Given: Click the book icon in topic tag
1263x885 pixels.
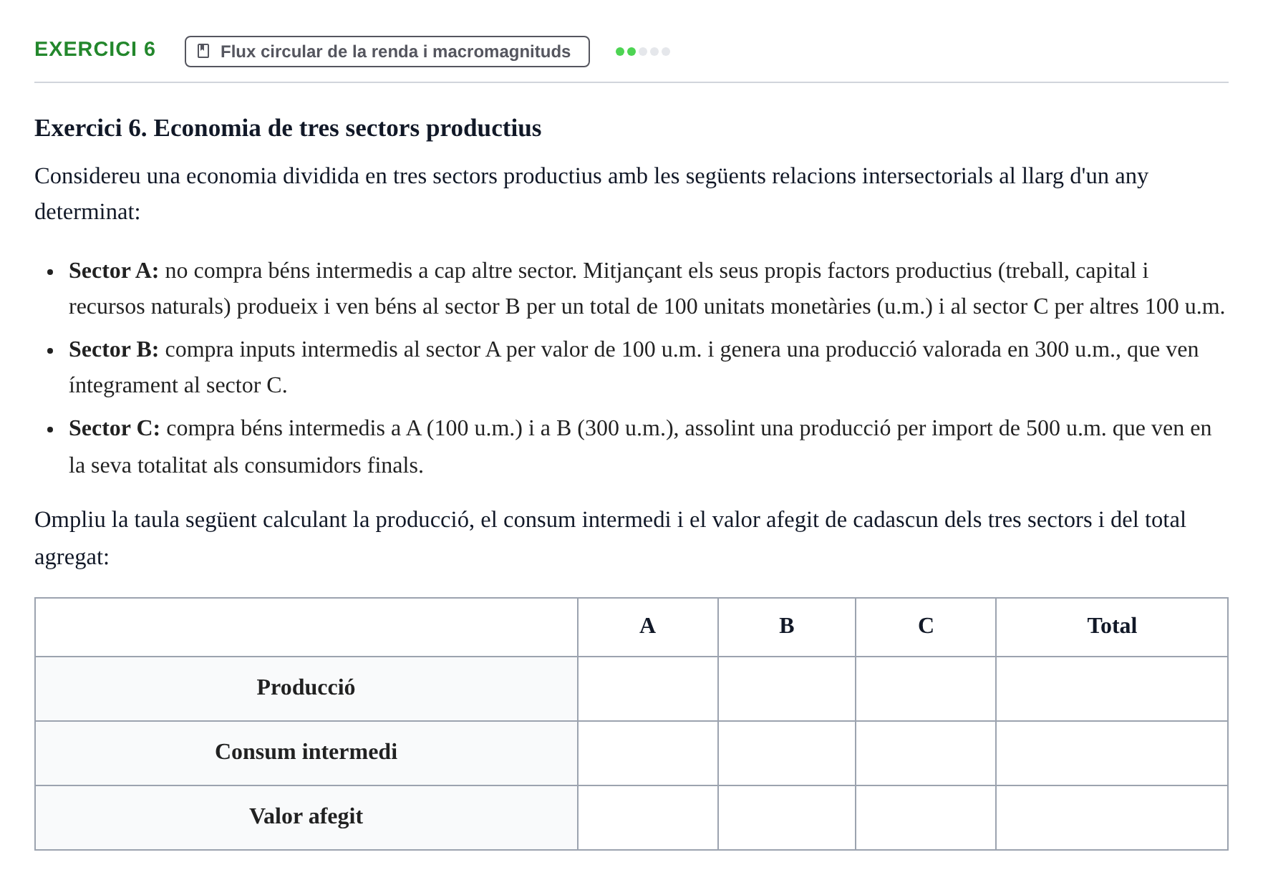Looking at the screenshot, I should pos(203,51).
